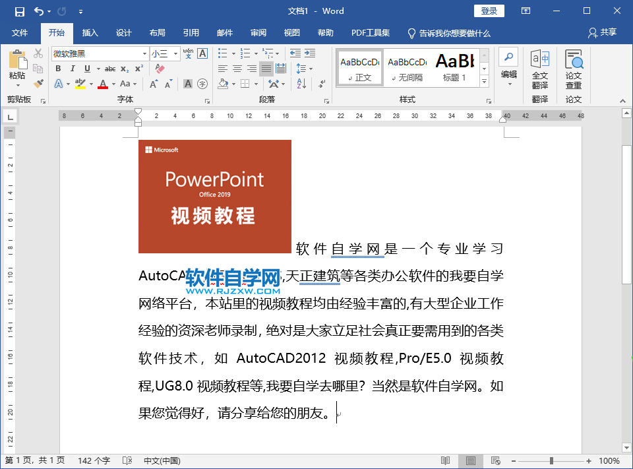Click the 登录 (Sign in) button
Viewport: 633px width, 469px height.
489,11
